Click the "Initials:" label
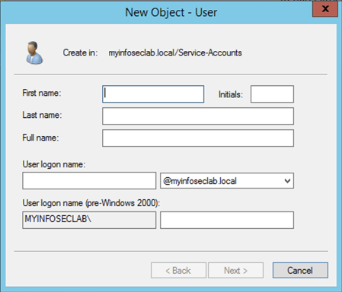This screenshot has height=292, width=342. tap(231, 94)
